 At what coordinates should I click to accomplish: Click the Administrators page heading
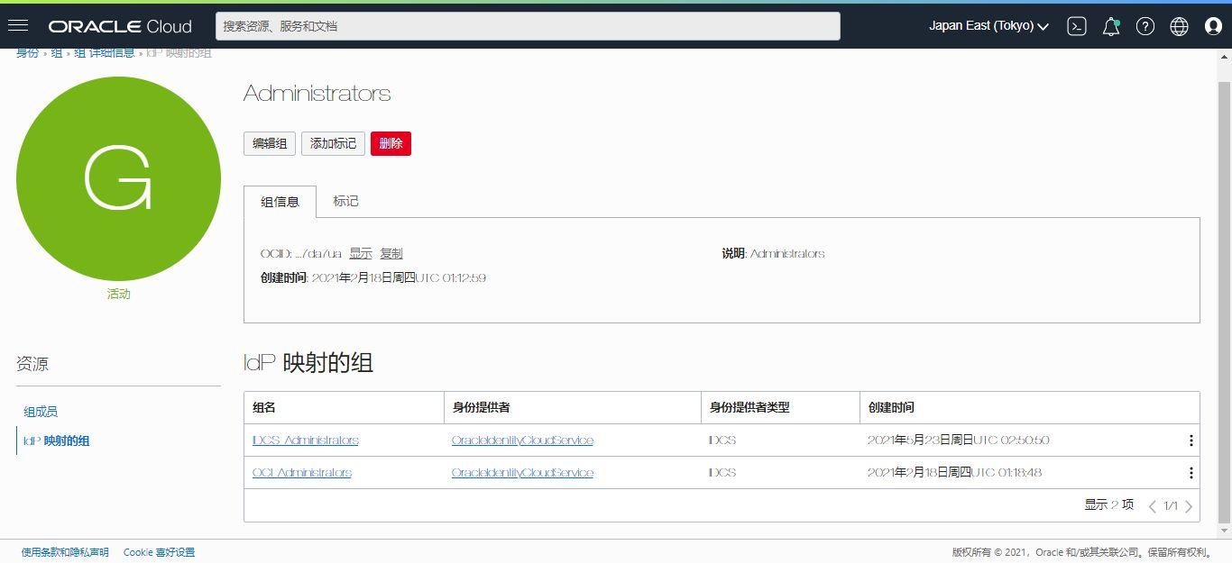tap(317, 94)
